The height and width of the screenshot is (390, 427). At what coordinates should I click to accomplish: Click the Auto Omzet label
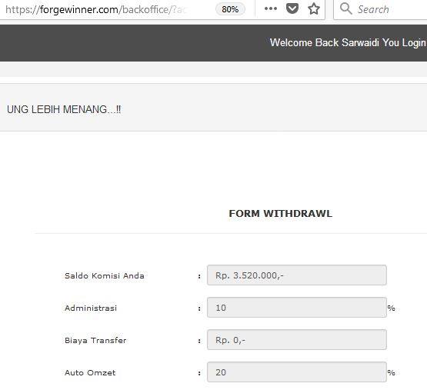(90, 372)
